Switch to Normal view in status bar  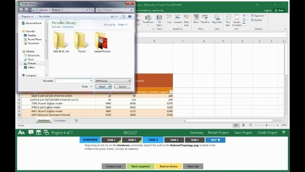[236, 125]
